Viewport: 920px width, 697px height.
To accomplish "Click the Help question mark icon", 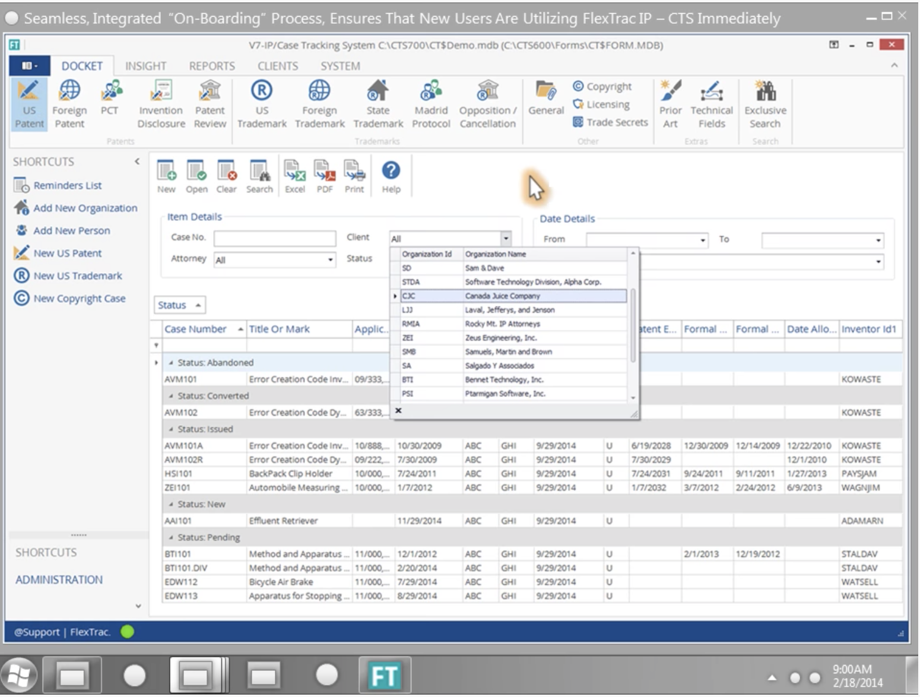I will pyautogui.click(x=391, y=176).
